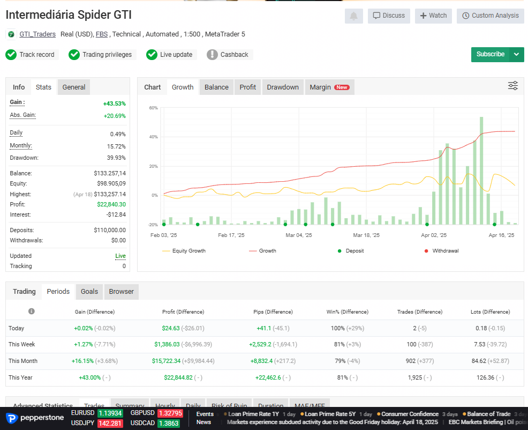Image resolution: width=528 pixels, height=430 pixels.
Task: Open chart settings sliders icon
Action: click(x=513, y=86)
